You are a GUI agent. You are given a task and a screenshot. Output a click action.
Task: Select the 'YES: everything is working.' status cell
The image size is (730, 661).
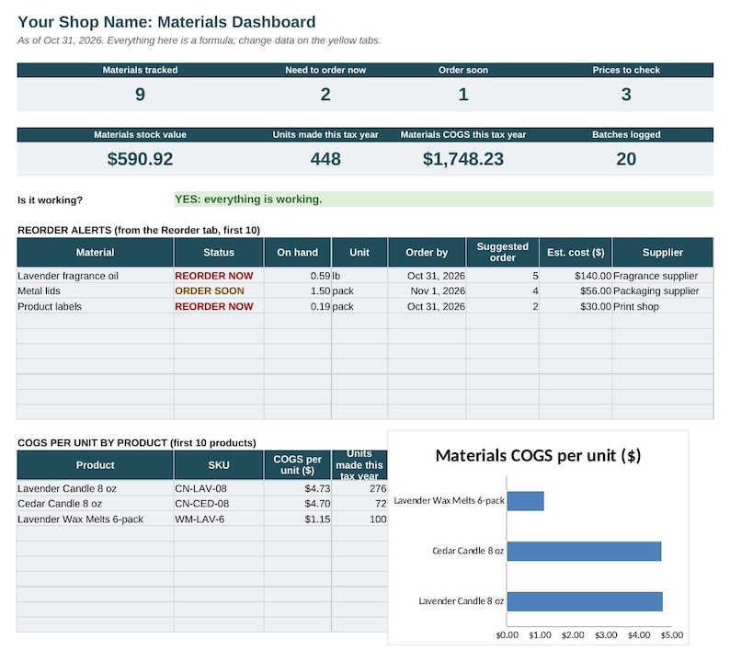point(444,199)
